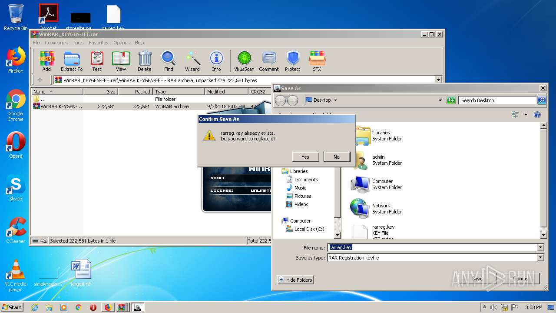Click Hide Folders button
556x313 pixels.
pos(295,280)
